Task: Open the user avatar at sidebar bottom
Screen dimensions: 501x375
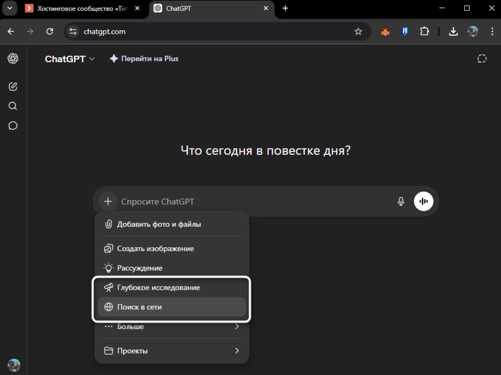Action: click(14, 365)
